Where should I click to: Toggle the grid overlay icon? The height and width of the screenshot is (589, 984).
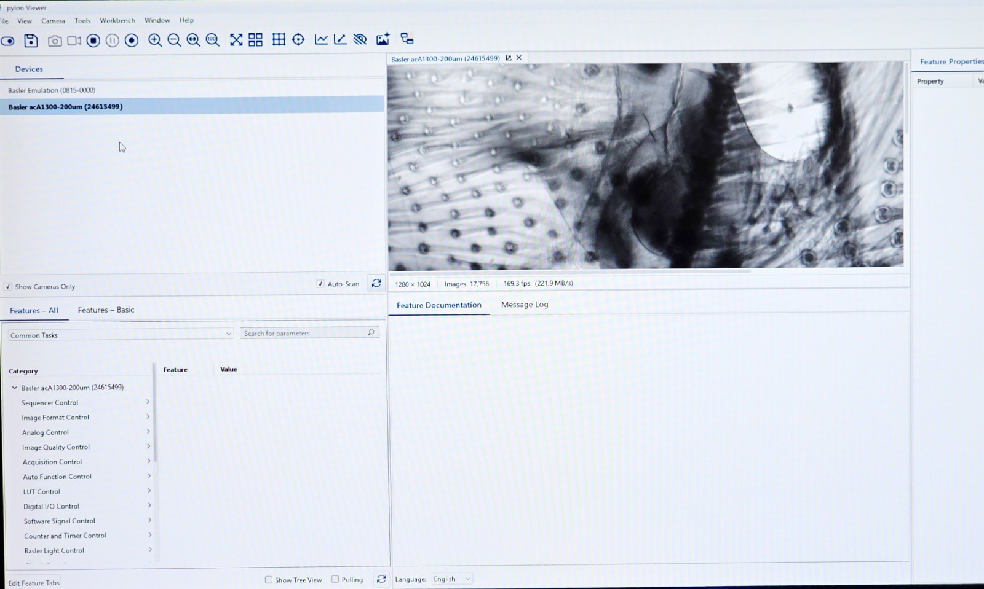[x=279, y=39]
